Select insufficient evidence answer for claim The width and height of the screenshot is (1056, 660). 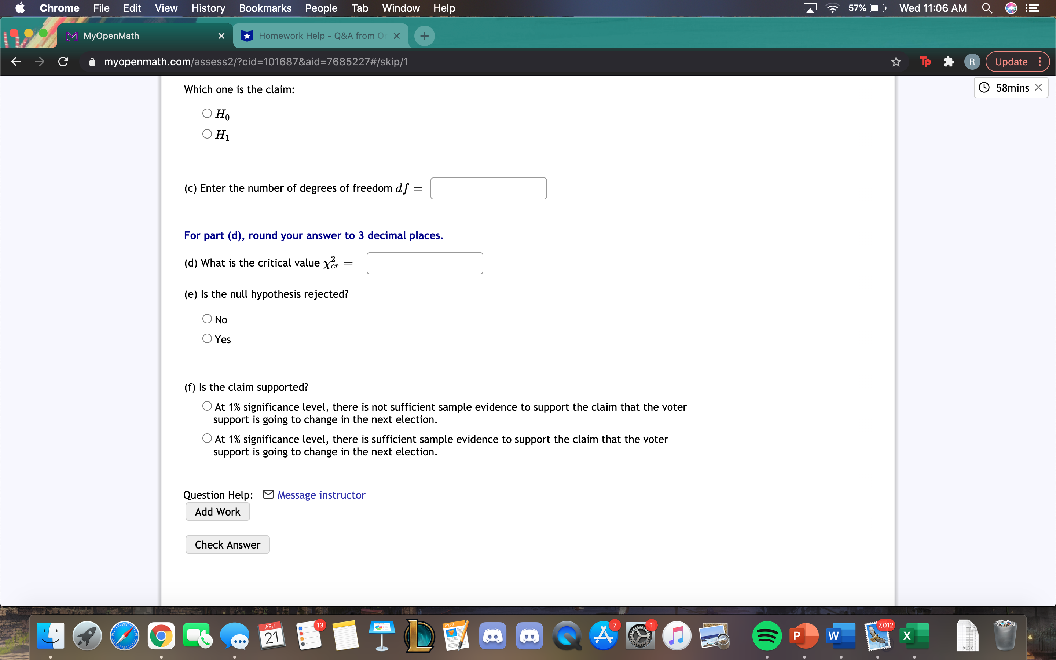(207, 407)
